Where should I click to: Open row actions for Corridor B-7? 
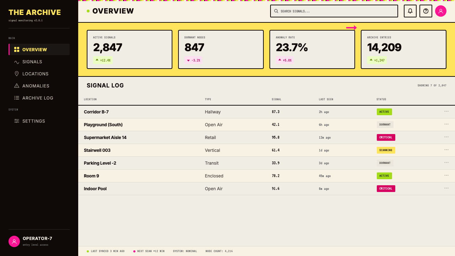click(x=446, y=111)
